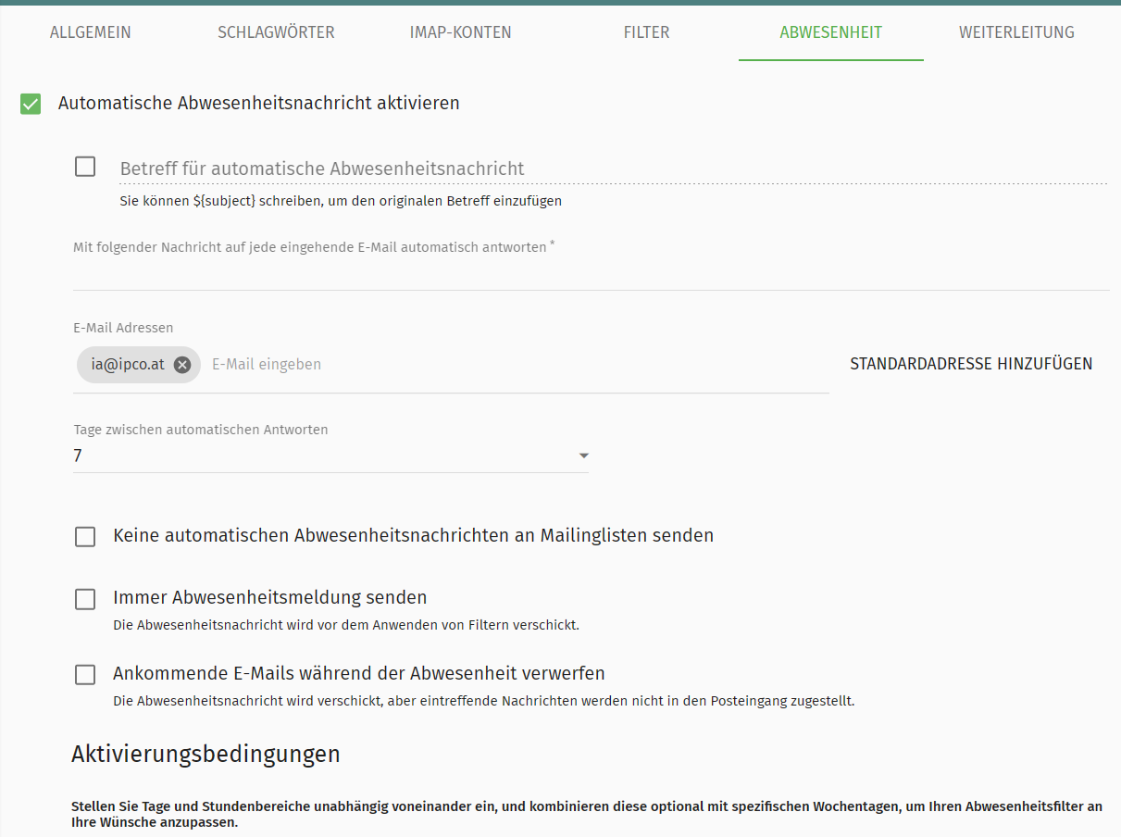Disable Automatische Abwesenheitsnachricht aktivieren checkbox
1121x837 pixels.
pos(31,104)
